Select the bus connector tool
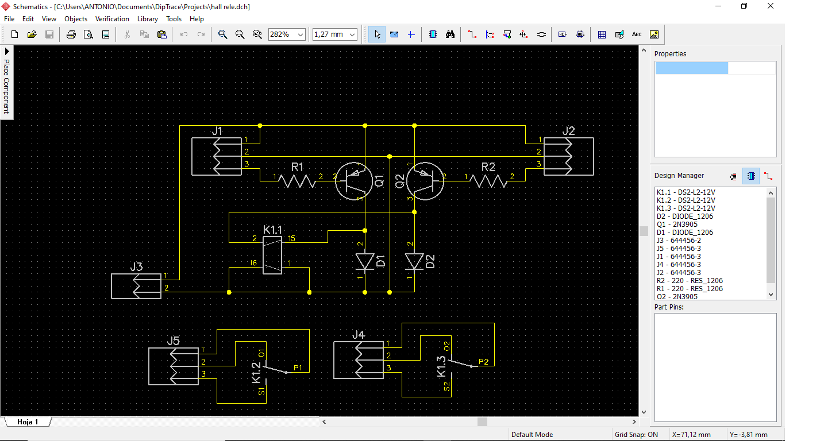824x441 pixels. click(x=507, y=34)
